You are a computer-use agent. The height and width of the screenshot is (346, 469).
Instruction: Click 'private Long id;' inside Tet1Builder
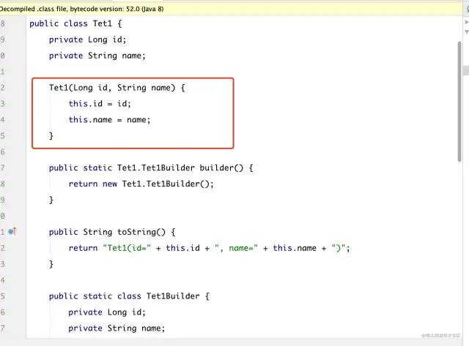tap(107, 312)
